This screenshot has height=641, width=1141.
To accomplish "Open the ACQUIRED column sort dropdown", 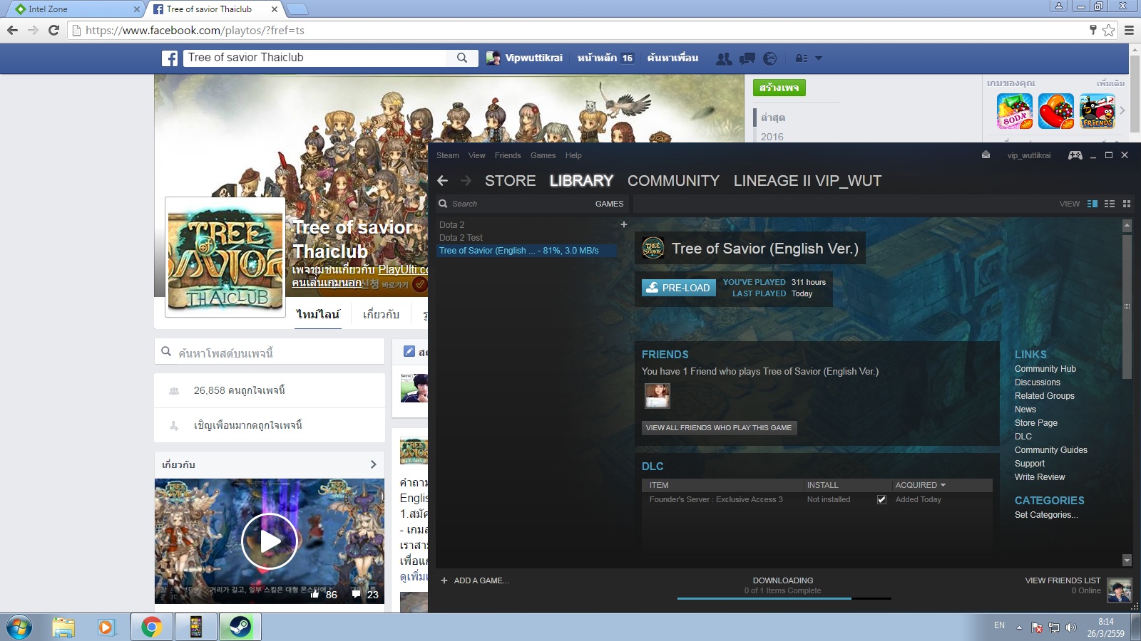I will 943,485.
